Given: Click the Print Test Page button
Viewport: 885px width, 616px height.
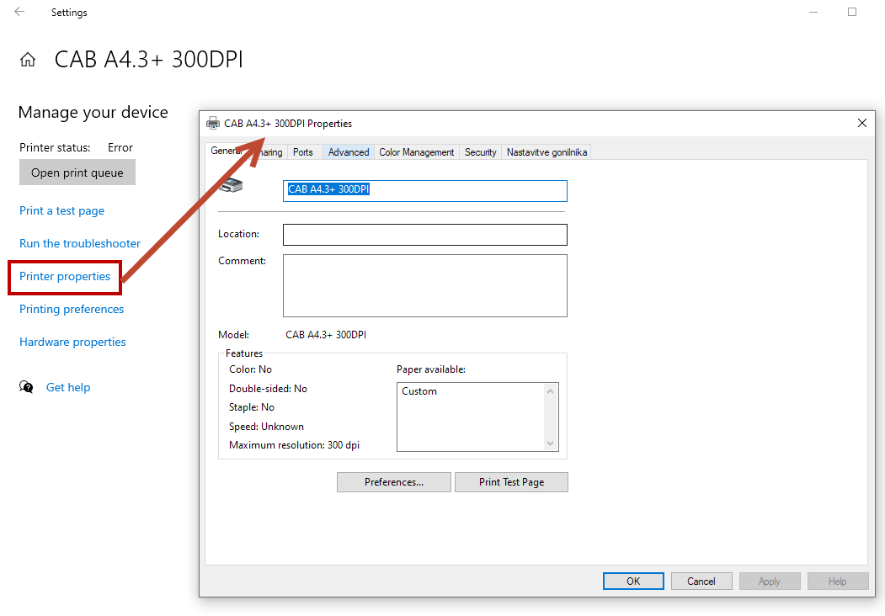Looking at the screenshot, I should (511, 482).
